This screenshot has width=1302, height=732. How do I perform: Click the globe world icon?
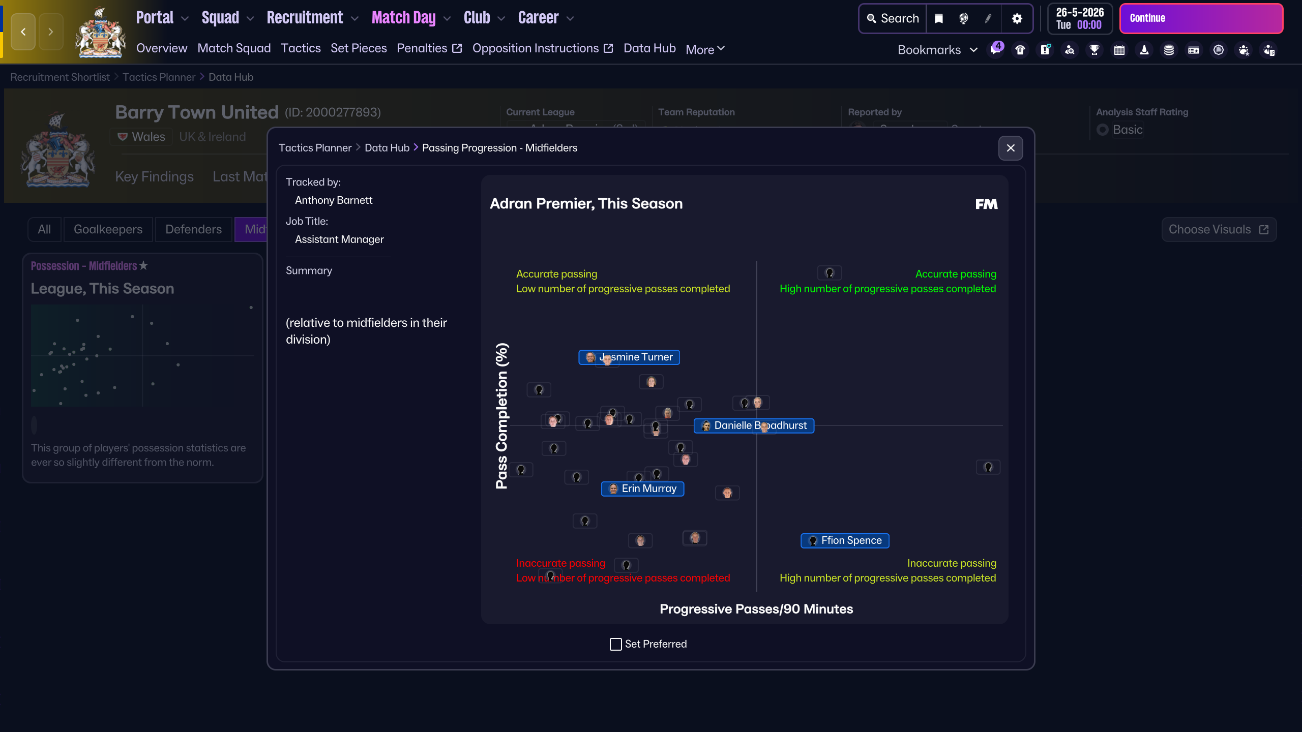coord(963,18)
